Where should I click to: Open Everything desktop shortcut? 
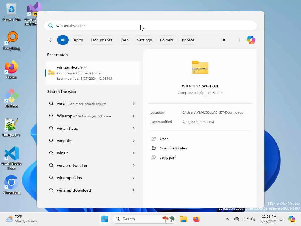pos(11,41)
